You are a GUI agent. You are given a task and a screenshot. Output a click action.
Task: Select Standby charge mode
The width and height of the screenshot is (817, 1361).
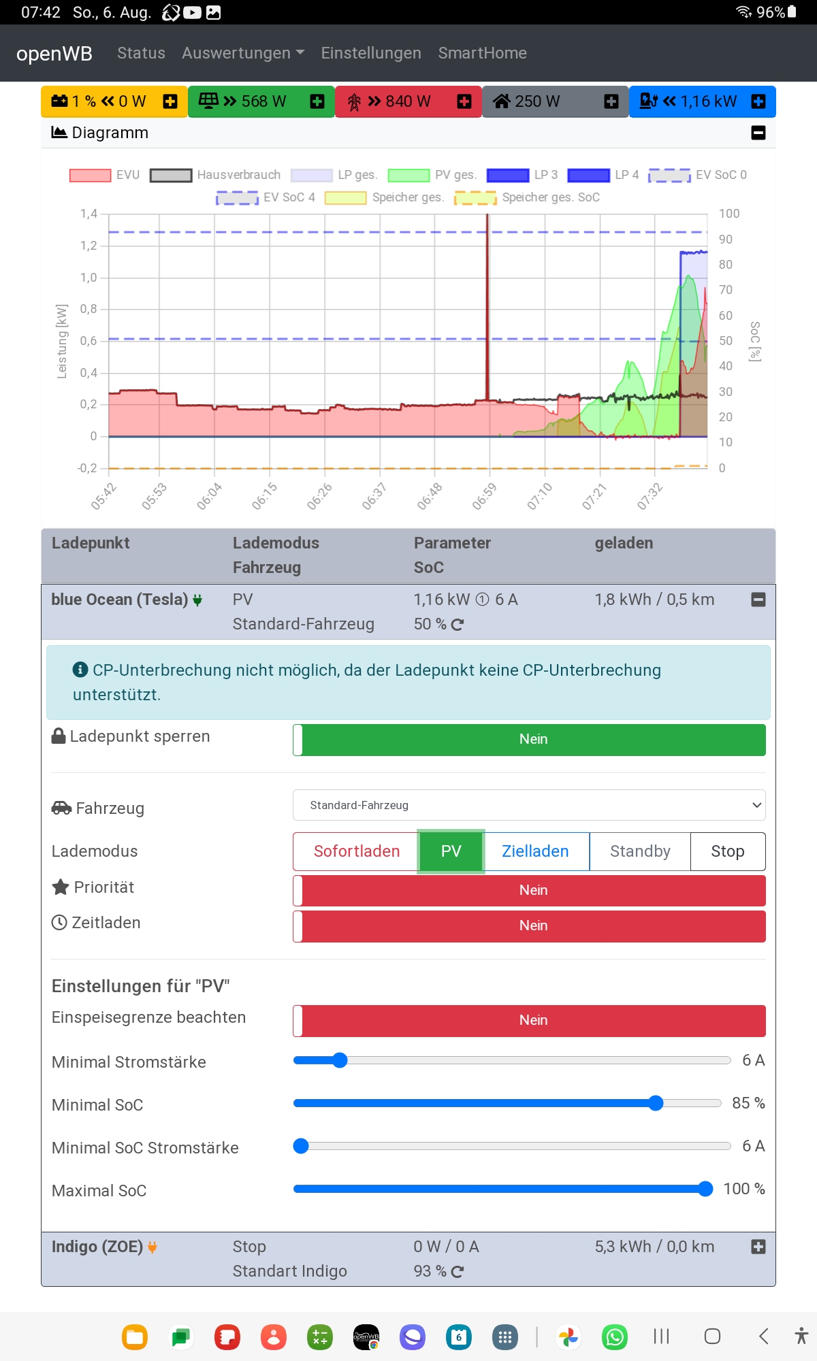640,851
